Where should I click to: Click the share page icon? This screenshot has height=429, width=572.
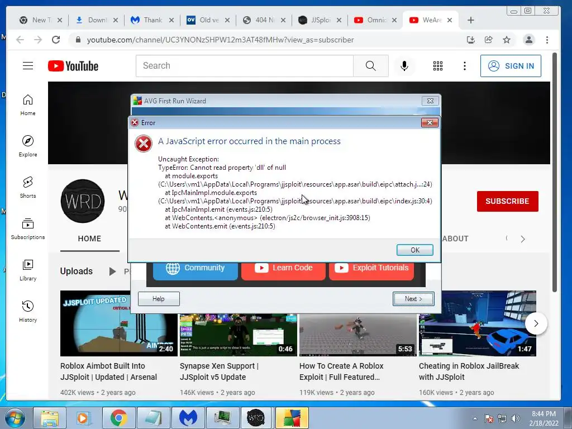point(488,40)
